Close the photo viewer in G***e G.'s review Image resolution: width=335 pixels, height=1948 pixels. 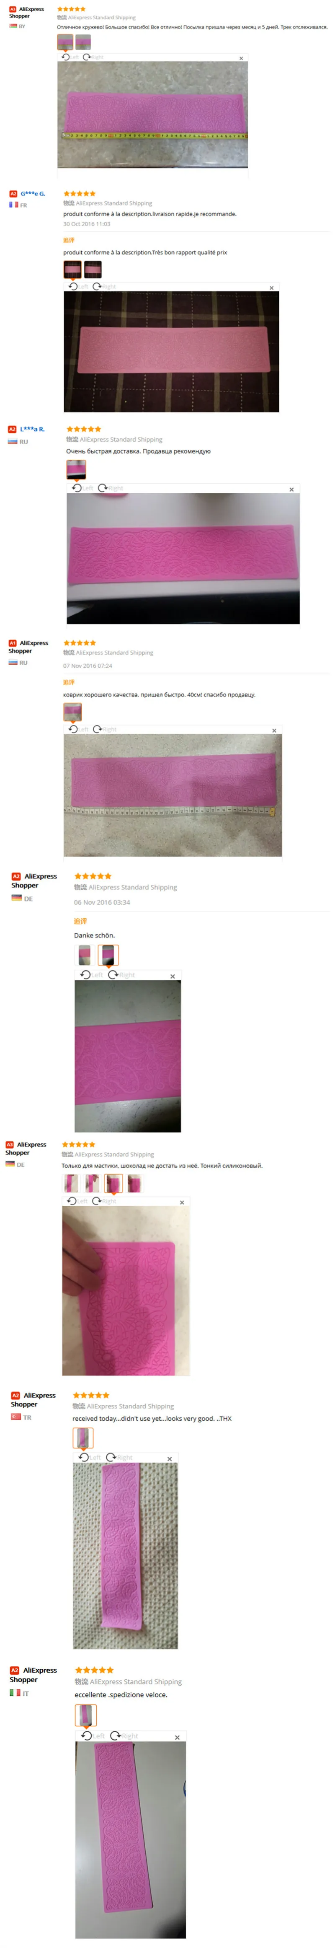click(271, 288)
